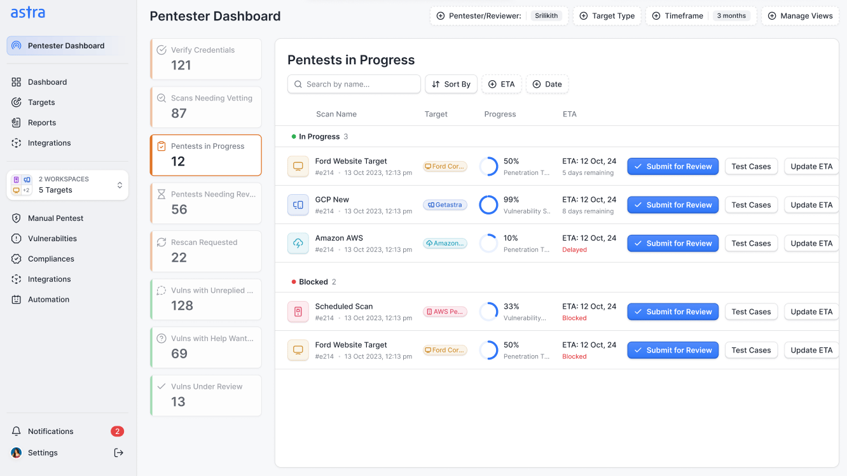Screen dimensions: 847x476
Task: Click "8 days remaining" text
Action: 588,211
